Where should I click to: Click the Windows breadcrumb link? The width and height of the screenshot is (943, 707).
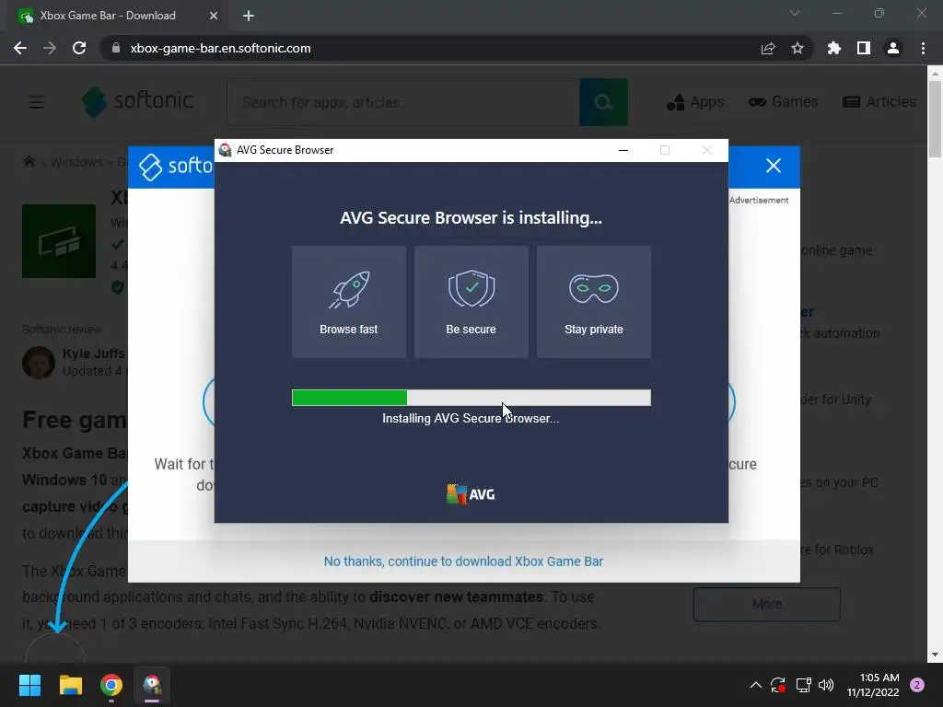point(76,162)
